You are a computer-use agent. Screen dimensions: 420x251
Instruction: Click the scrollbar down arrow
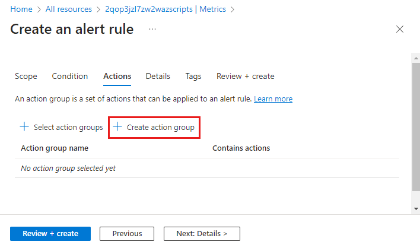pos(416,209)
